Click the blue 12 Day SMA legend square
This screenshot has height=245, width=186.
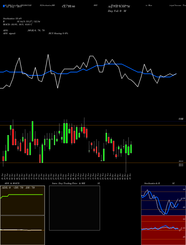point(4,6)
